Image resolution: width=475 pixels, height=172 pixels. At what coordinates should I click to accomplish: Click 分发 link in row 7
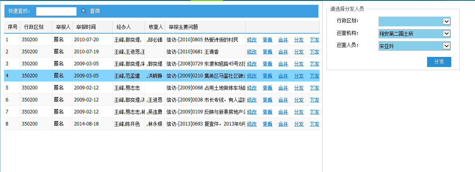[x=299, y=111]
